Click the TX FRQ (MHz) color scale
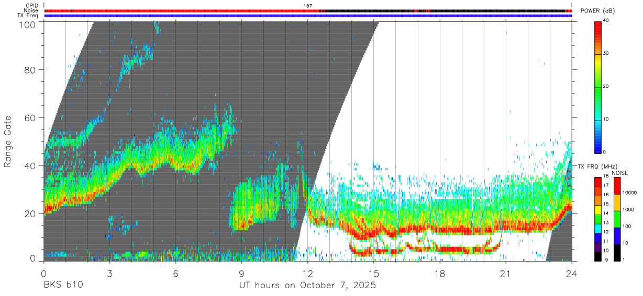 598,219
